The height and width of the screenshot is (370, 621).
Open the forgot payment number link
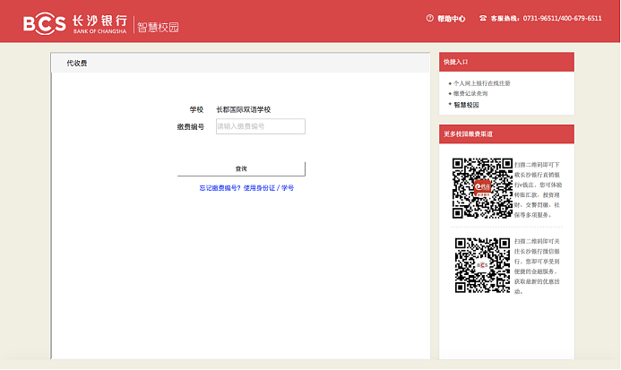click(246, 188)
